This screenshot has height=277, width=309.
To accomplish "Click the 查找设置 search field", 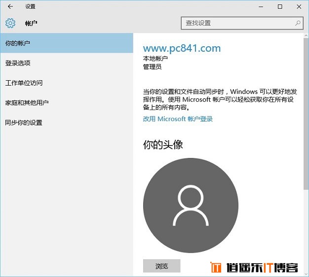I will click(242, 23).
